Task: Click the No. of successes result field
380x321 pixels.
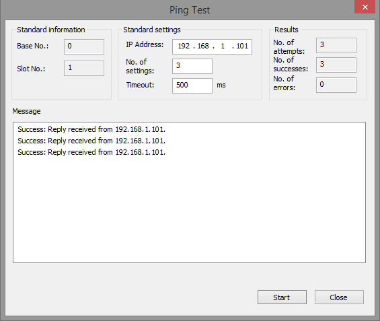Action: point(336,65)
